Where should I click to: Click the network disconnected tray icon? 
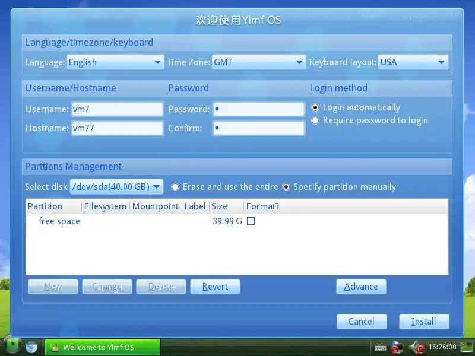pos(397,347)
